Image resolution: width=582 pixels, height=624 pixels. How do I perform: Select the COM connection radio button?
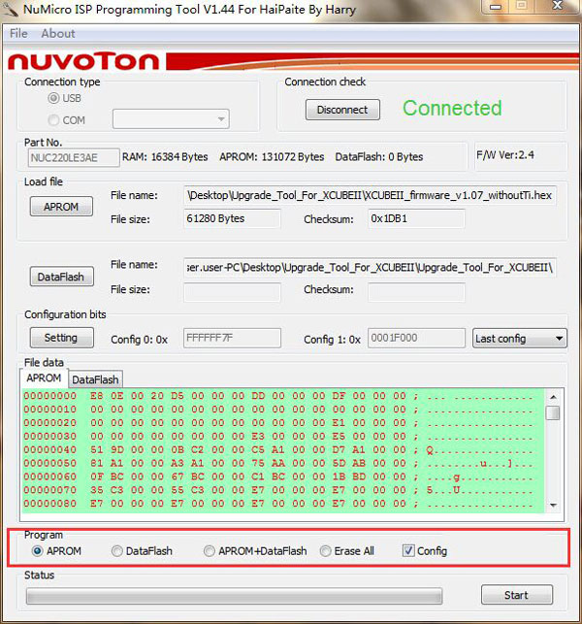tap(53, 119)
